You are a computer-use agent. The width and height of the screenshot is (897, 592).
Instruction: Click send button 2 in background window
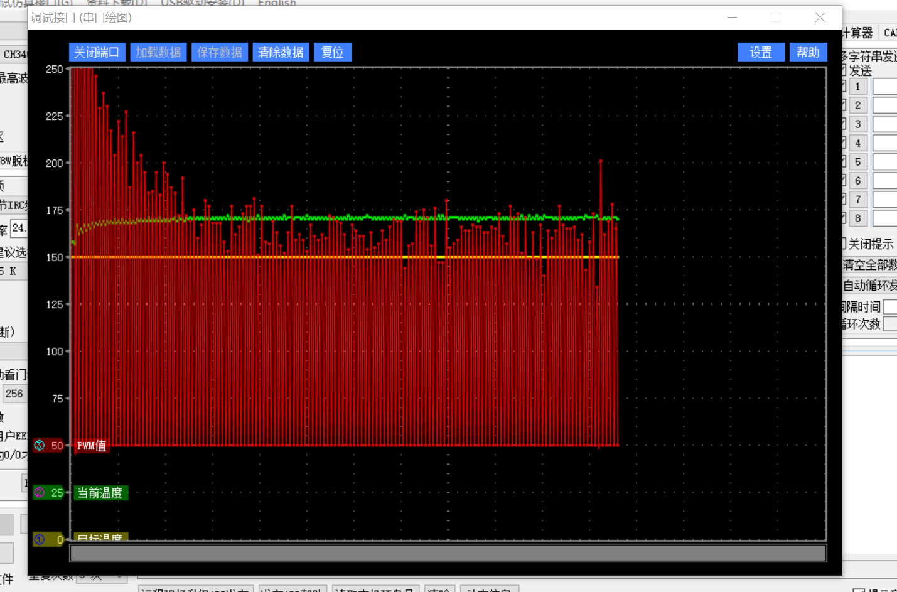coord(857,105)
